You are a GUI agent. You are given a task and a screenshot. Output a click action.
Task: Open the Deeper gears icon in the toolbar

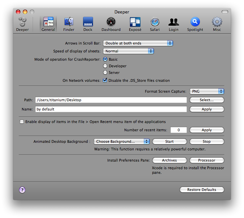[x=22, y=24]
